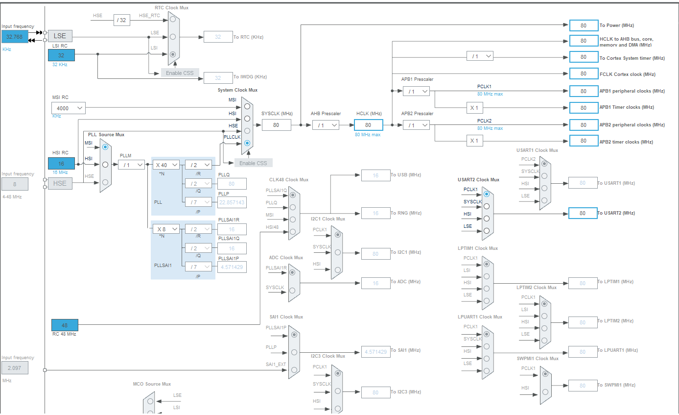Open the APB1 Prescaler dropdown
This screenshot has height=415, width=679.
[x=416, y=91]
